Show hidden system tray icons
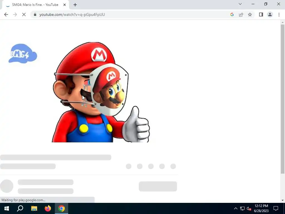Viewport: 285px width, 214px height. (235, 208)
